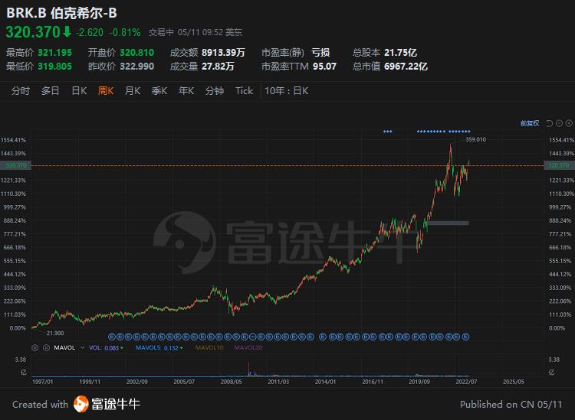This screenshot has height=420, width=575.
Task: Click the 最低价 value 319.805
Action: pos(55,67)
